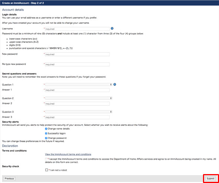Image resolution: width=219 pixels, height=183 pixels.
Task: Go back with the Previous button
Action: [x=9, y=179]
